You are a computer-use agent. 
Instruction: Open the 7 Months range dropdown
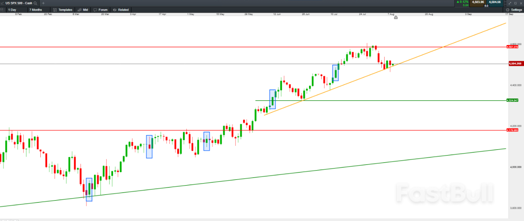click(36, 10)
